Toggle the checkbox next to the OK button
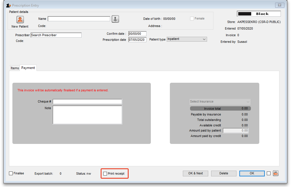This screenshot has height=187, width=291. pyautogui.click(x=269, y=173)
